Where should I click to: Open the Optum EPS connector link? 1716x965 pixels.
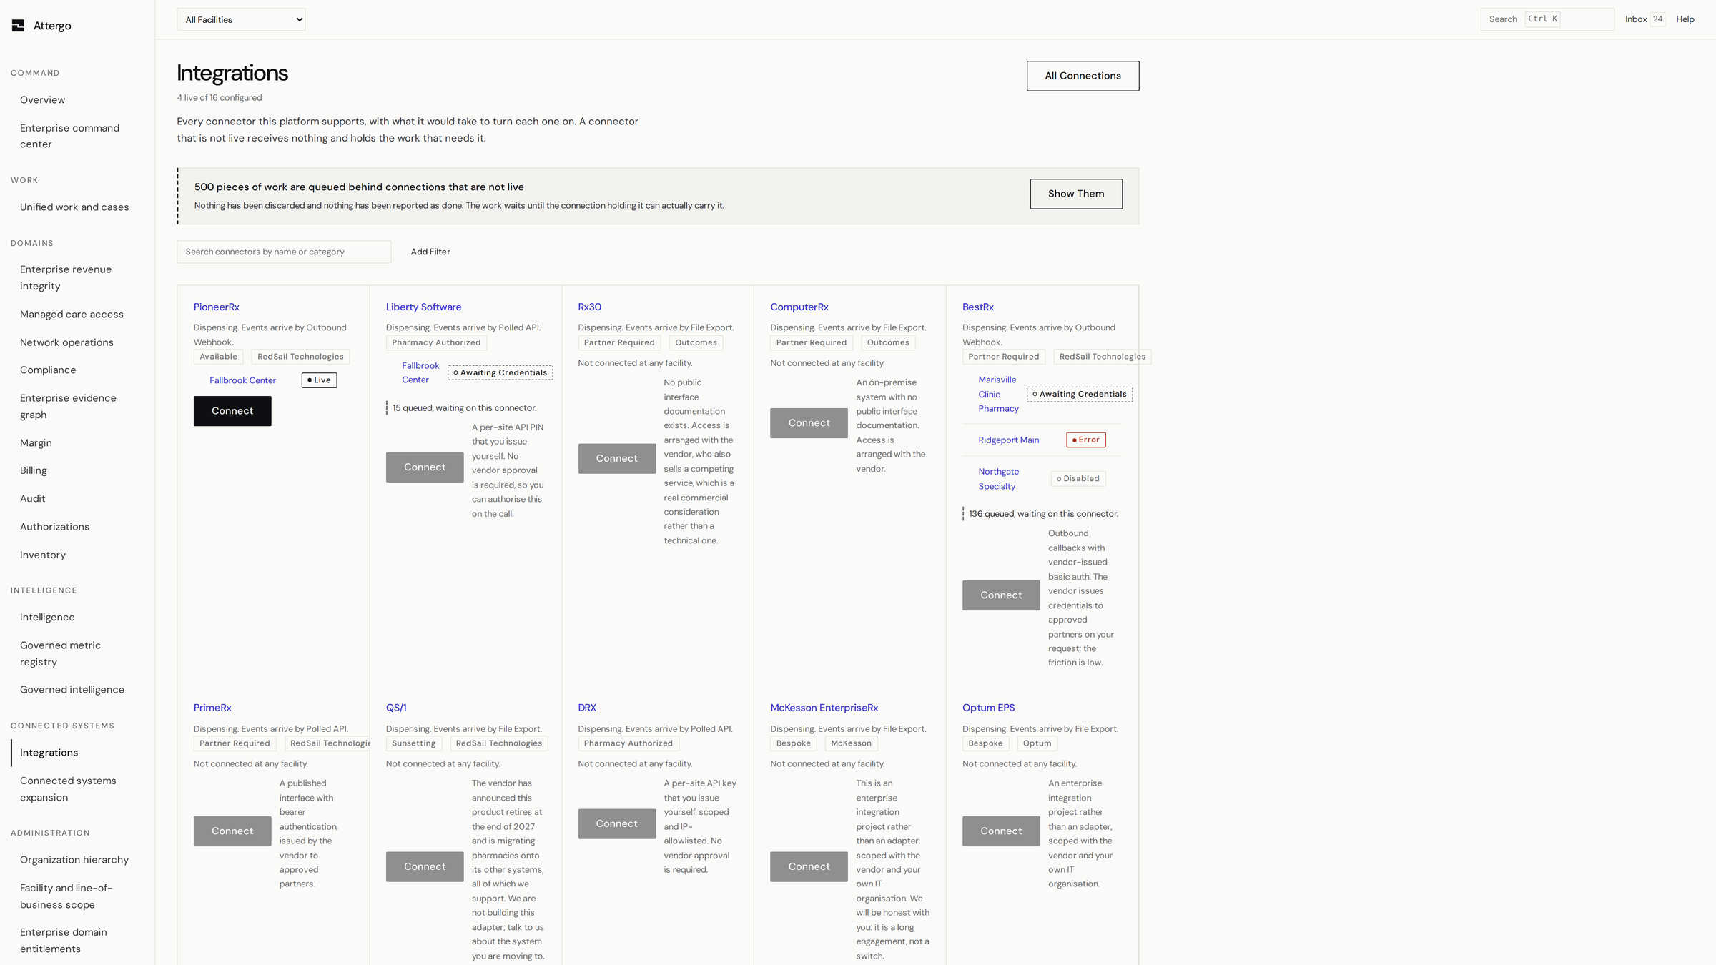(988, 708)
